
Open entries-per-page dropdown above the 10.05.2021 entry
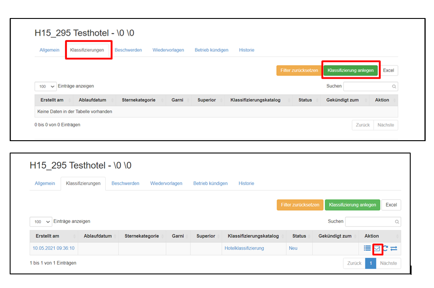point(40,222)
